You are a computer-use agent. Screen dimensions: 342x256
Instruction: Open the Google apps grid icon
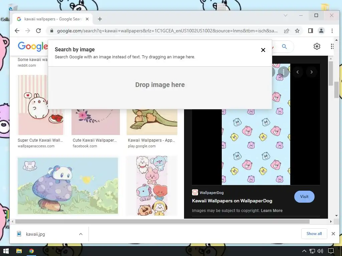[x=332, y=46]
